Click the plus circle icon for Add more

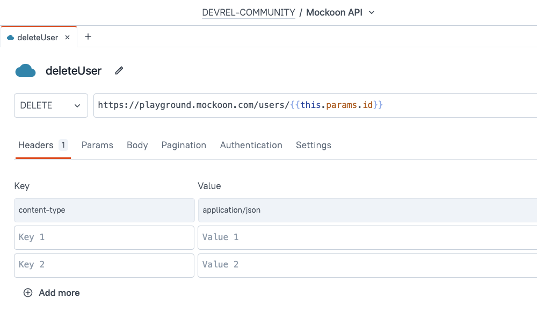tap(28, 293)
